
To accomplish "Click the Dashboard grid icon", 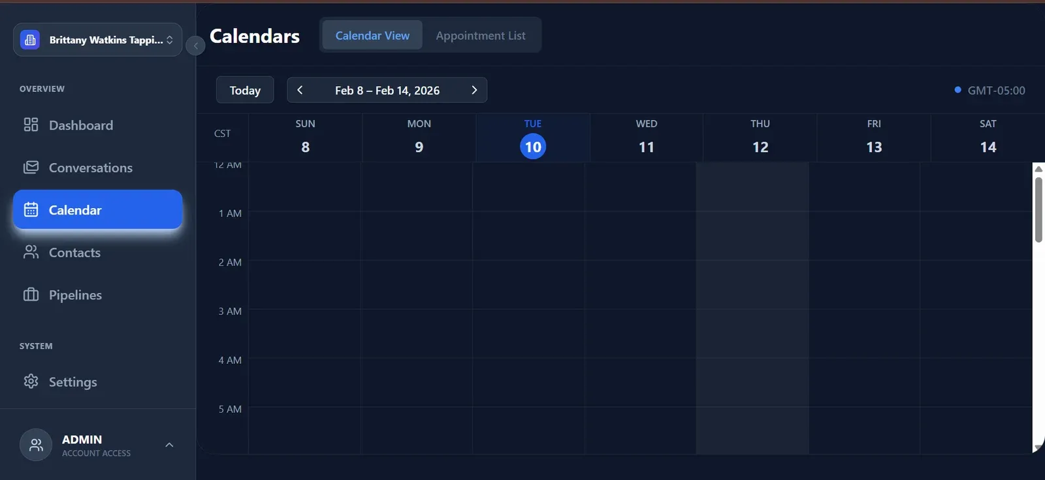I will [31, 125].
